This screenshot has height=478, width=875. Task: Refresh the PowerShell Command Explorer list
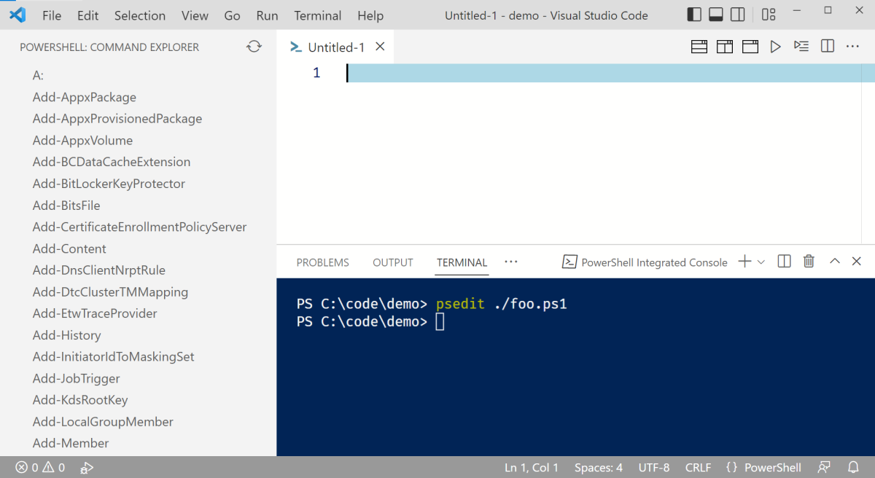tap(254, 47)
